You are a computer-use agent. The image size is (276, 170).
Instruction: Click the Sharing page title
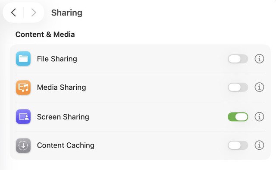(67, 13)
